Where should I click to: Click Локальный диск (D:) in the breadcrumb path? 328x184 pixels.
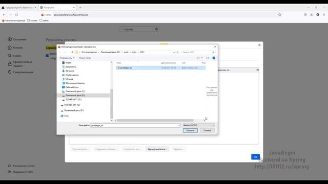tap(111, 52)
